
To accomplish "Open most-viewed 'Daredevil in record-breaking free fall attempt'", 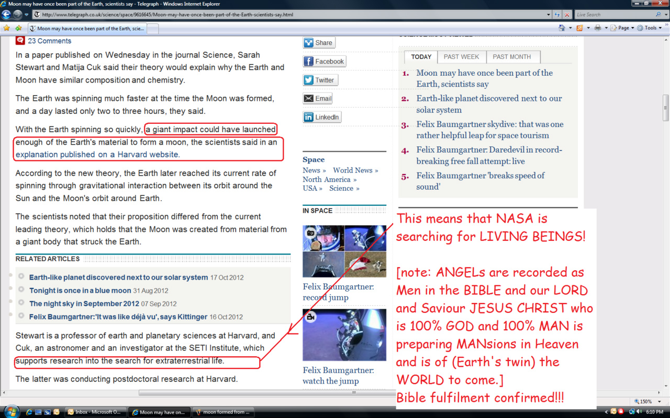I will click(489, 155).
